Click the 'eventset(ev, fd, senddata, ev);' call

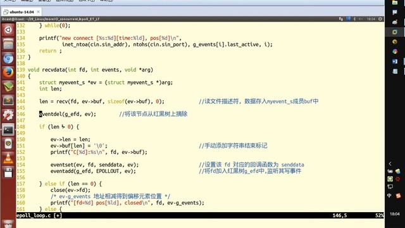click(x=94, y=165)
